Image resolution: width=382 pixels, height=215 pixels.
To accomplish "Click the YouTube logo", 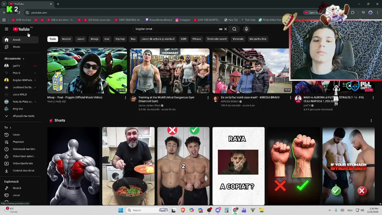I will 21,29.
